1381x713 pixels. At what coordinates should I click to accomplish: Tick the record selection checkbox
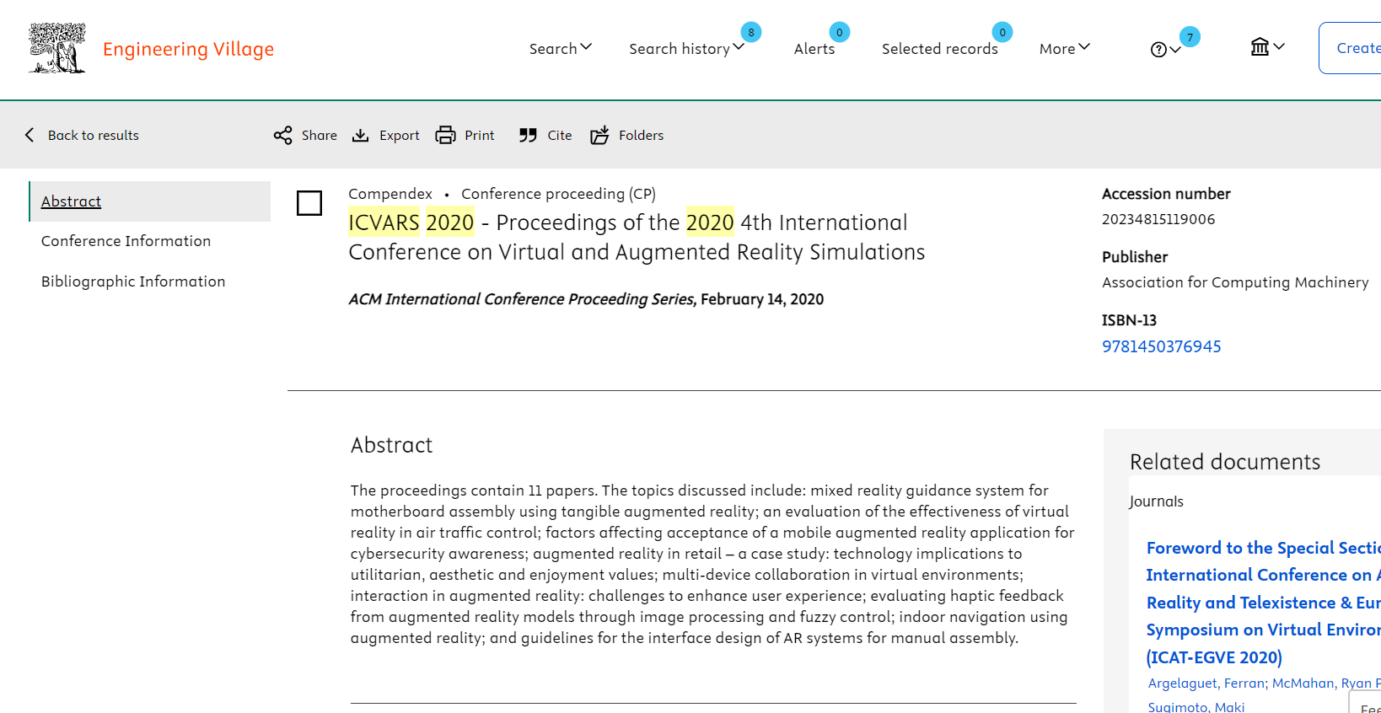(x=309, y=203)
